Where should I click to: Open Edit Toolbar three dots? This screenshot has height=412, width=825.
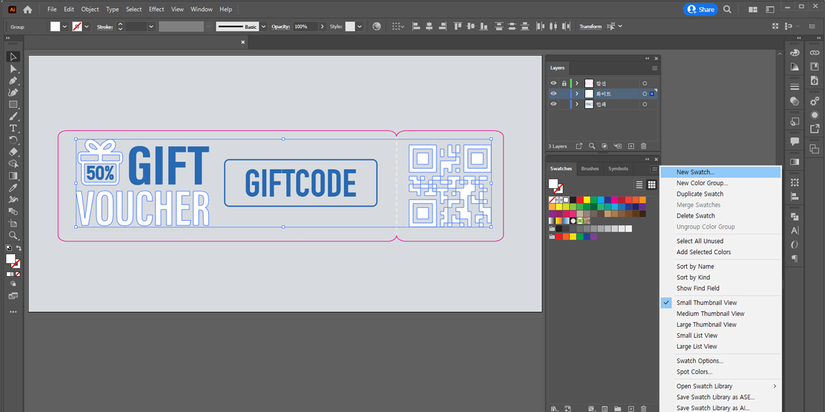click(x=13, y=312)
